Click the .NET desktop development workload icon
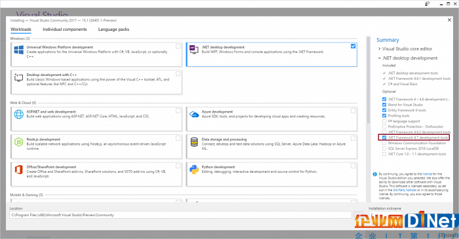The height and width of the screenshot is (239, 459). point(194,50)
